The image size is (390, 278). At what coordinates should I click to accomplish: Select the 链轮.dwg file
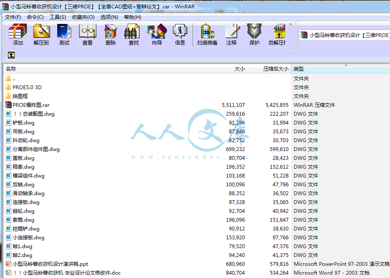20,211
